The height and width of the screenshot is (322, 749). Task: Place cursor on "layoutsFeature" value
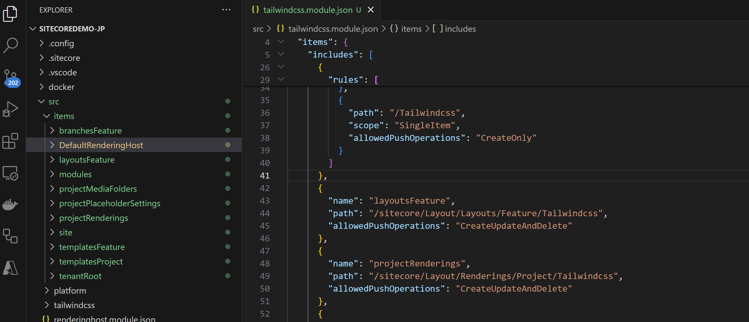[x=410, y=201]
